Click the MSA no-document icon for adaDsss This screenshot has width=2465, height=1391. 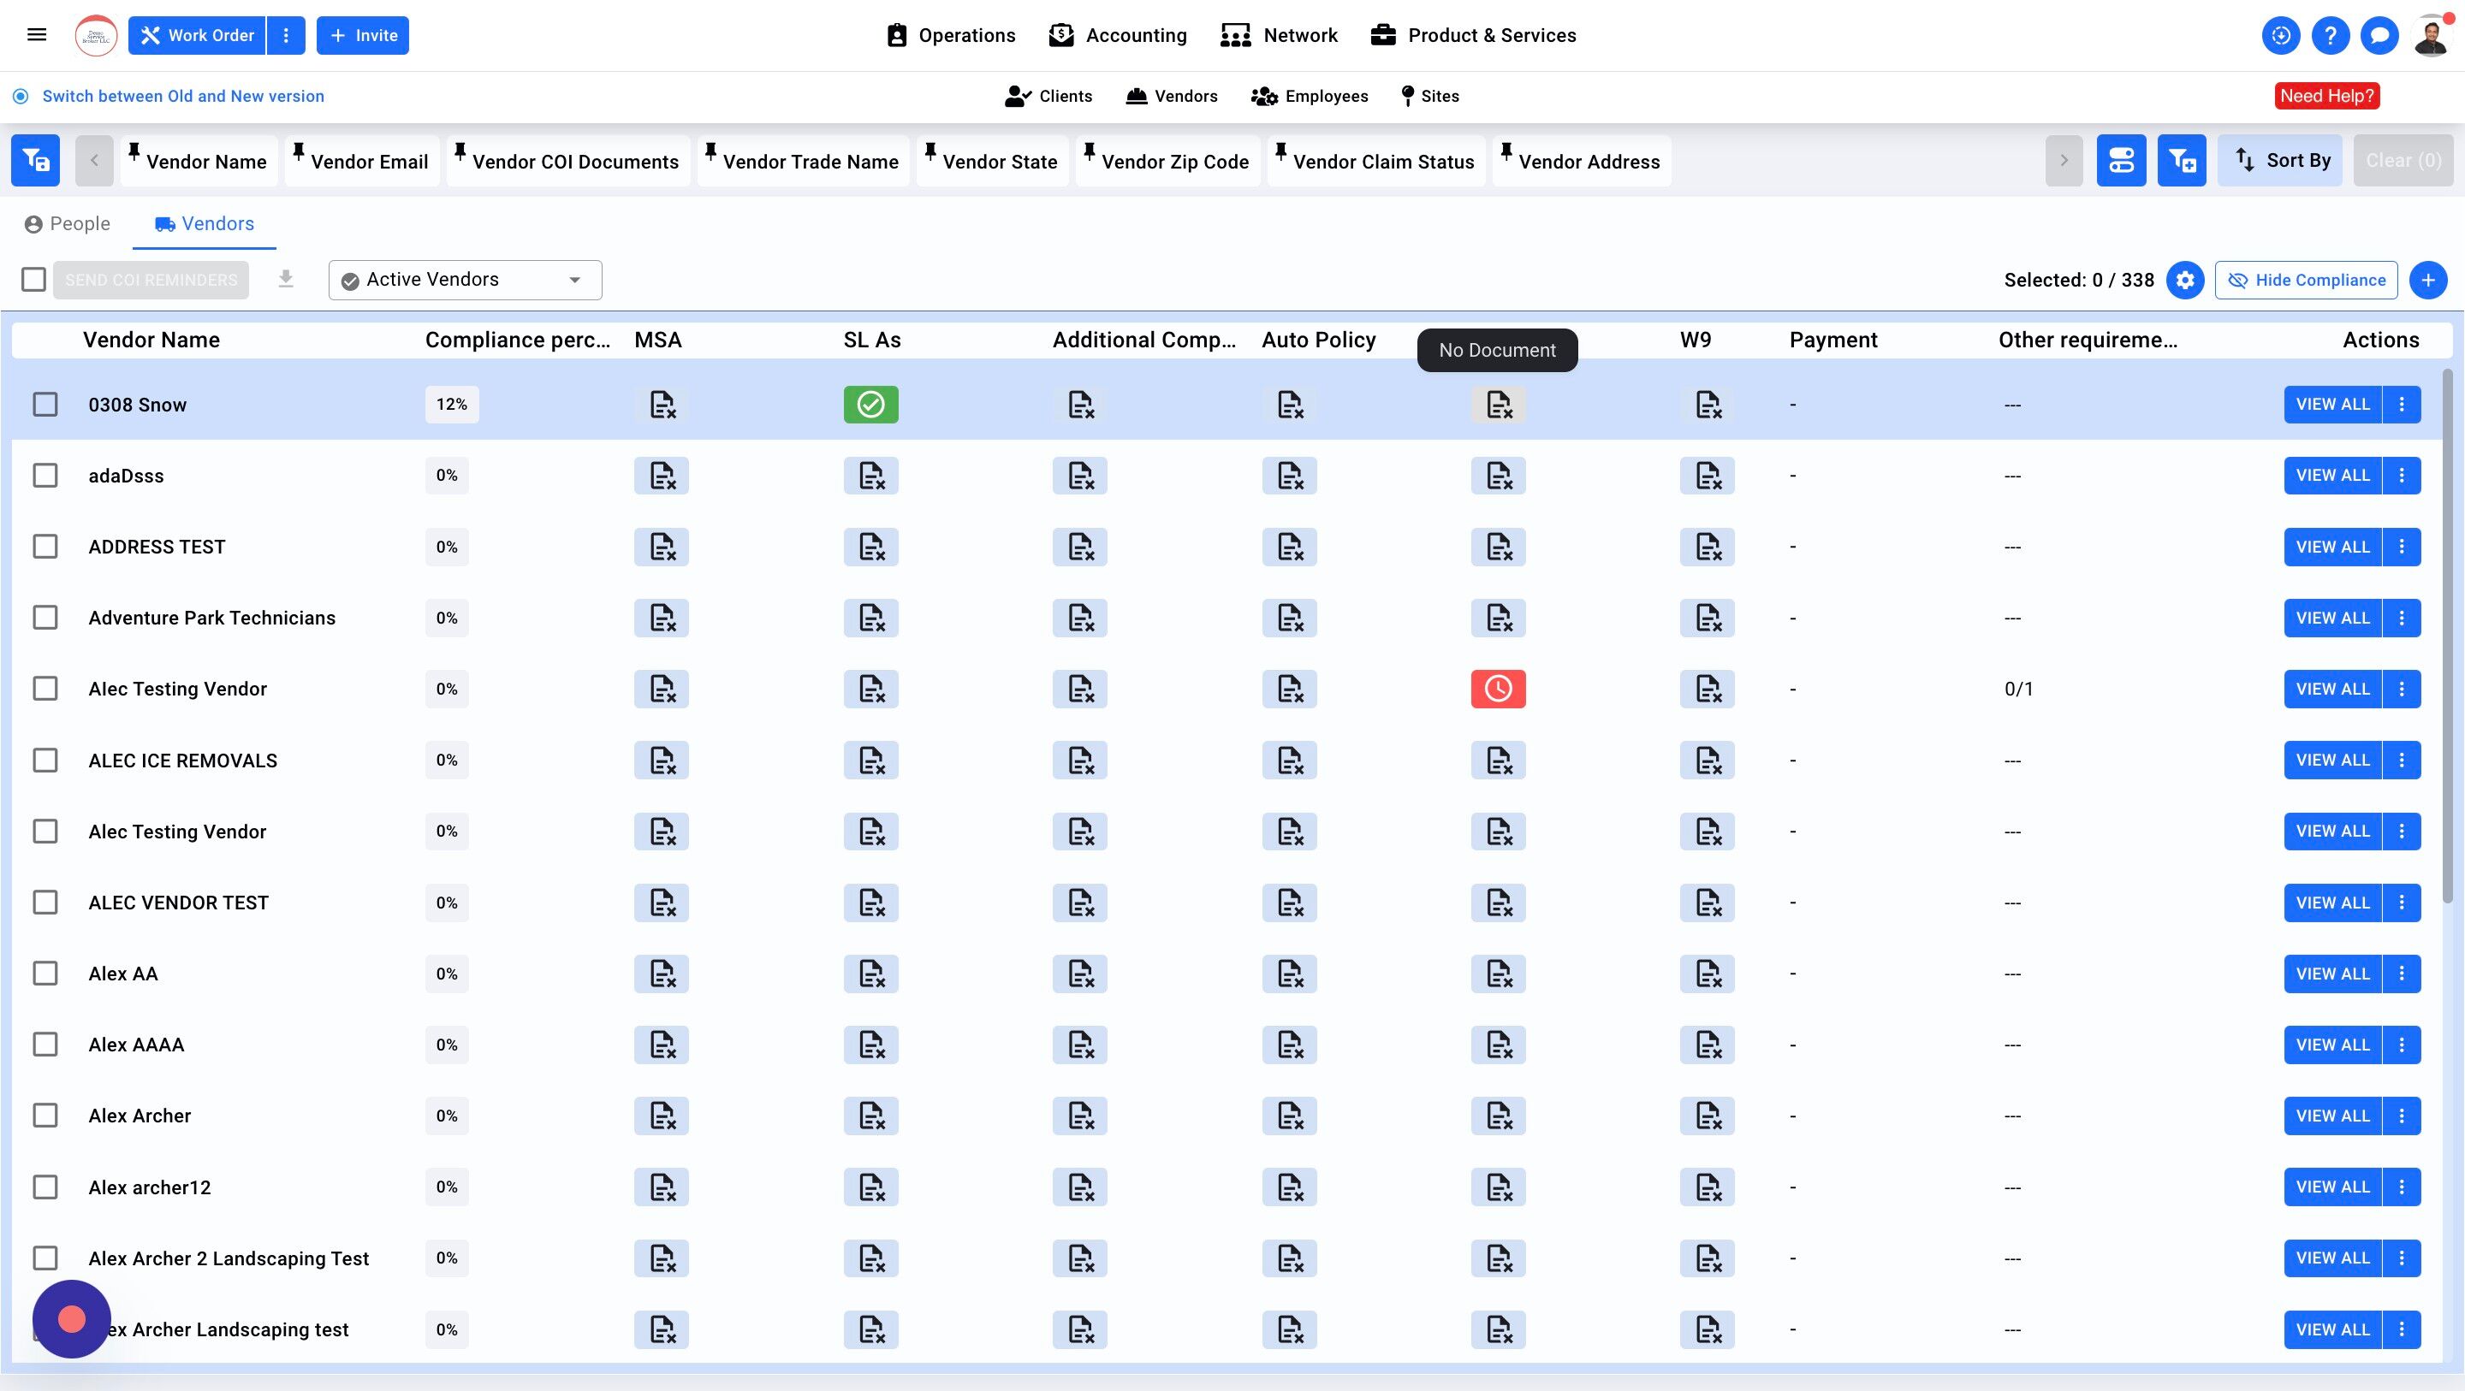click(662, 476)
